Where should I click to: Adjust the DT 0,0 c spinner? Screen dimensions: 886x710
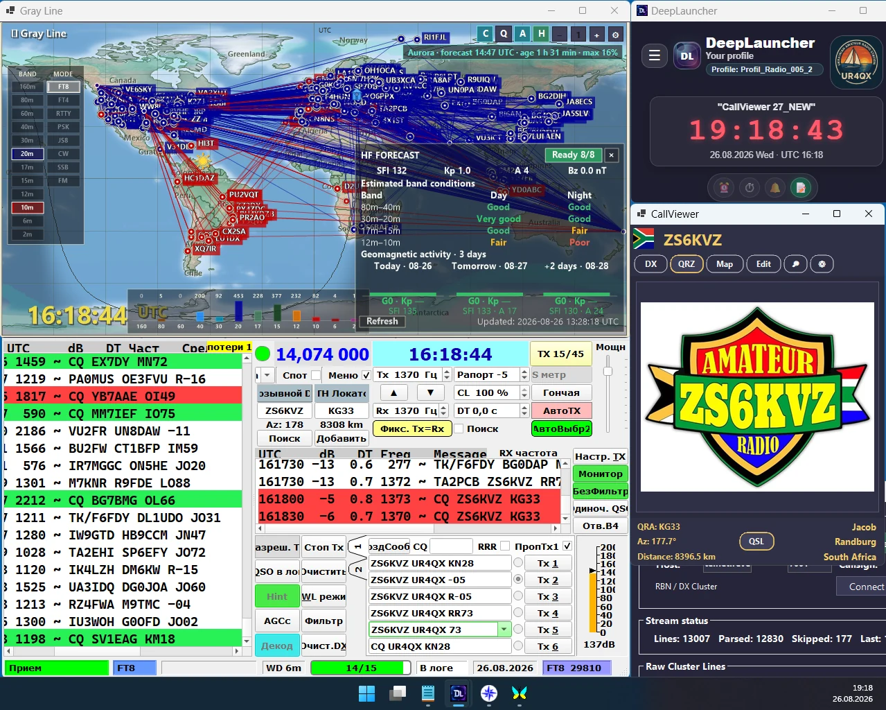(524, 410)
